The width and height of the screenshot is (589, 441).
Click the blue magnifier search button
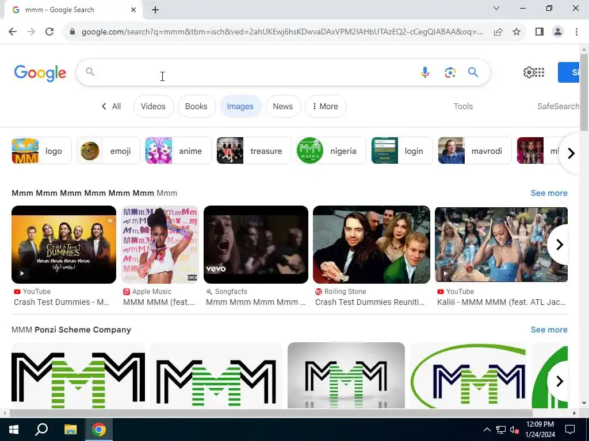pyautogui.click(x=473, y=72)
